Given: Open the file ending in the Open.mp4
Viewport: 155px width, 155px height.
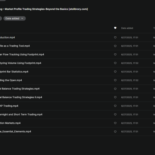Looking at the screenshot, I should pyautogui.click(x=11, y=80).
